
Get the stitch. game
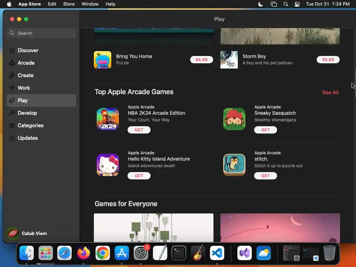[265, 176]
